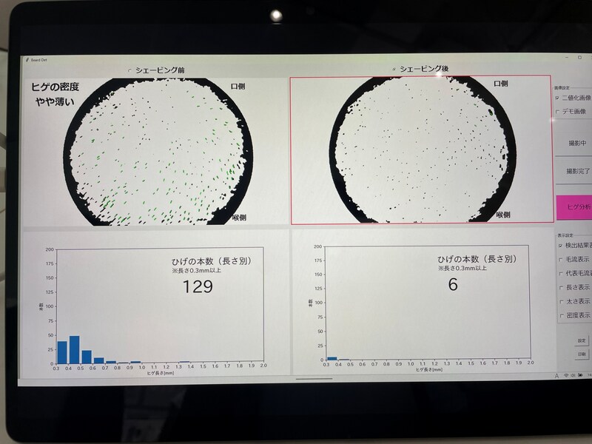Click the battery icon in system tray

click(580, 375)
